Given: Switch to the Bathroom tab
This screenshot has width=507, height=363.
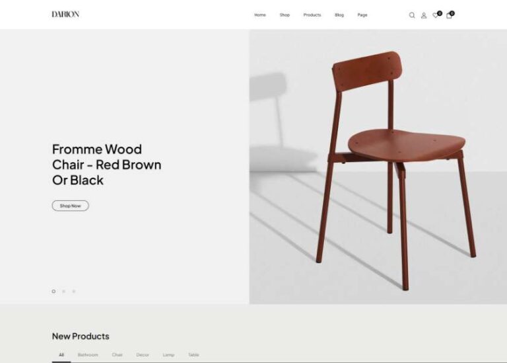Looking at the screenshot, I should tap(88, 355).
